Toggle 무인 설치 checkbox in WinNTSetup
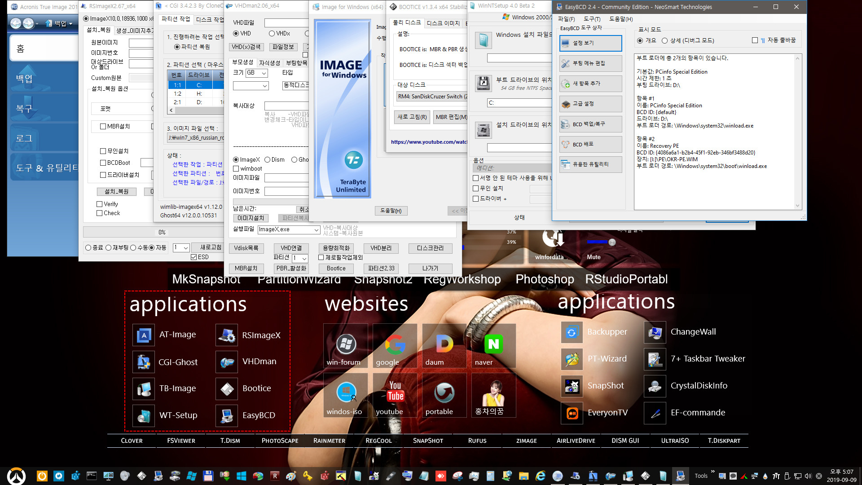 click(475, 189)
